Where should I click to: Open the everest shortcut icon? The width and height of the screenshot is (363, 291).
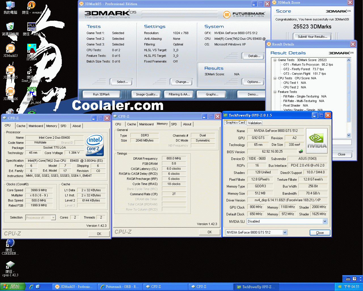(x=31, y=7)
